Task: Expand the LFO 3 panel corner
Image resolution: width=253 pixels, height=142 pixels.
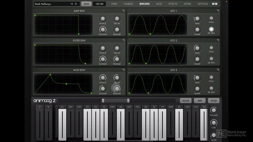Action: 218,70
